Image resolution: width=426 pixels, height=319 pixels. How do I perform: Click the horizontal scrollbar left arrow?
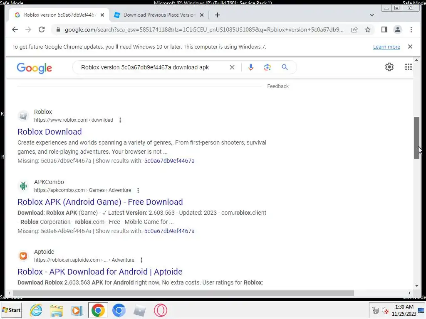(x=9, y=293)
